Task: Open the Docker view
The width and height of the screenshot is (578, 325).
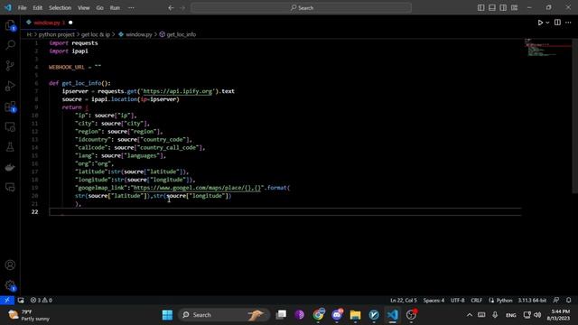Action: click(x=10, y=167)
